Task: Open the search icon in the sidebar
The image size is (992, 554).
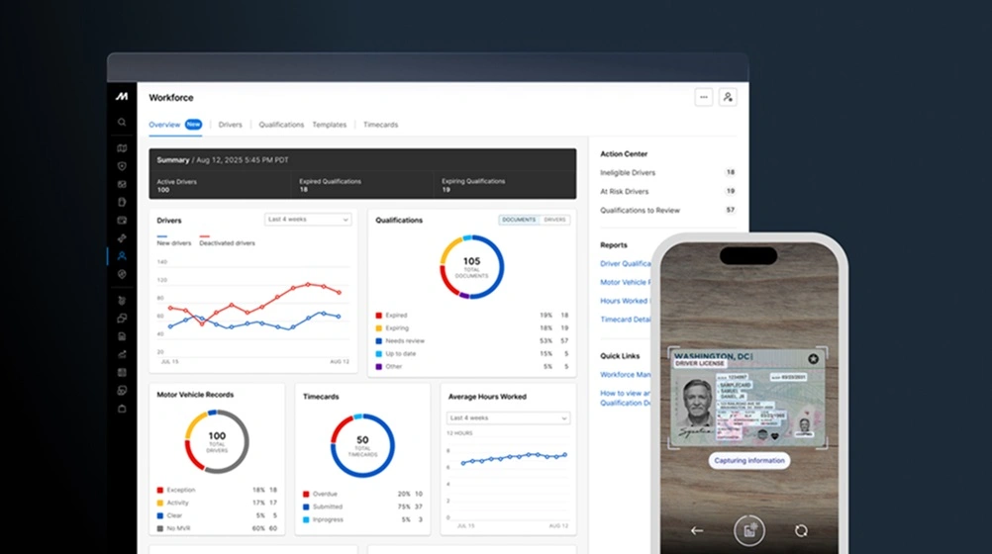Action: click(x=122, y=122)
